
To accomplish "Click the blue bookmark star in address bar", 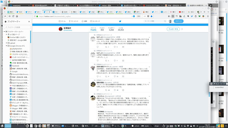I will pyautogui.click(x=151, y=16).
